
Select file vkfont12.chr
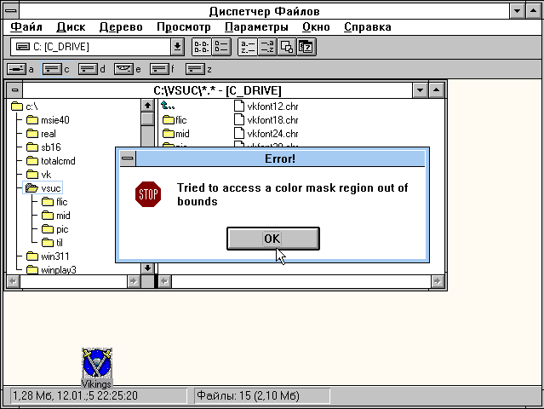[x=266, y=107]
